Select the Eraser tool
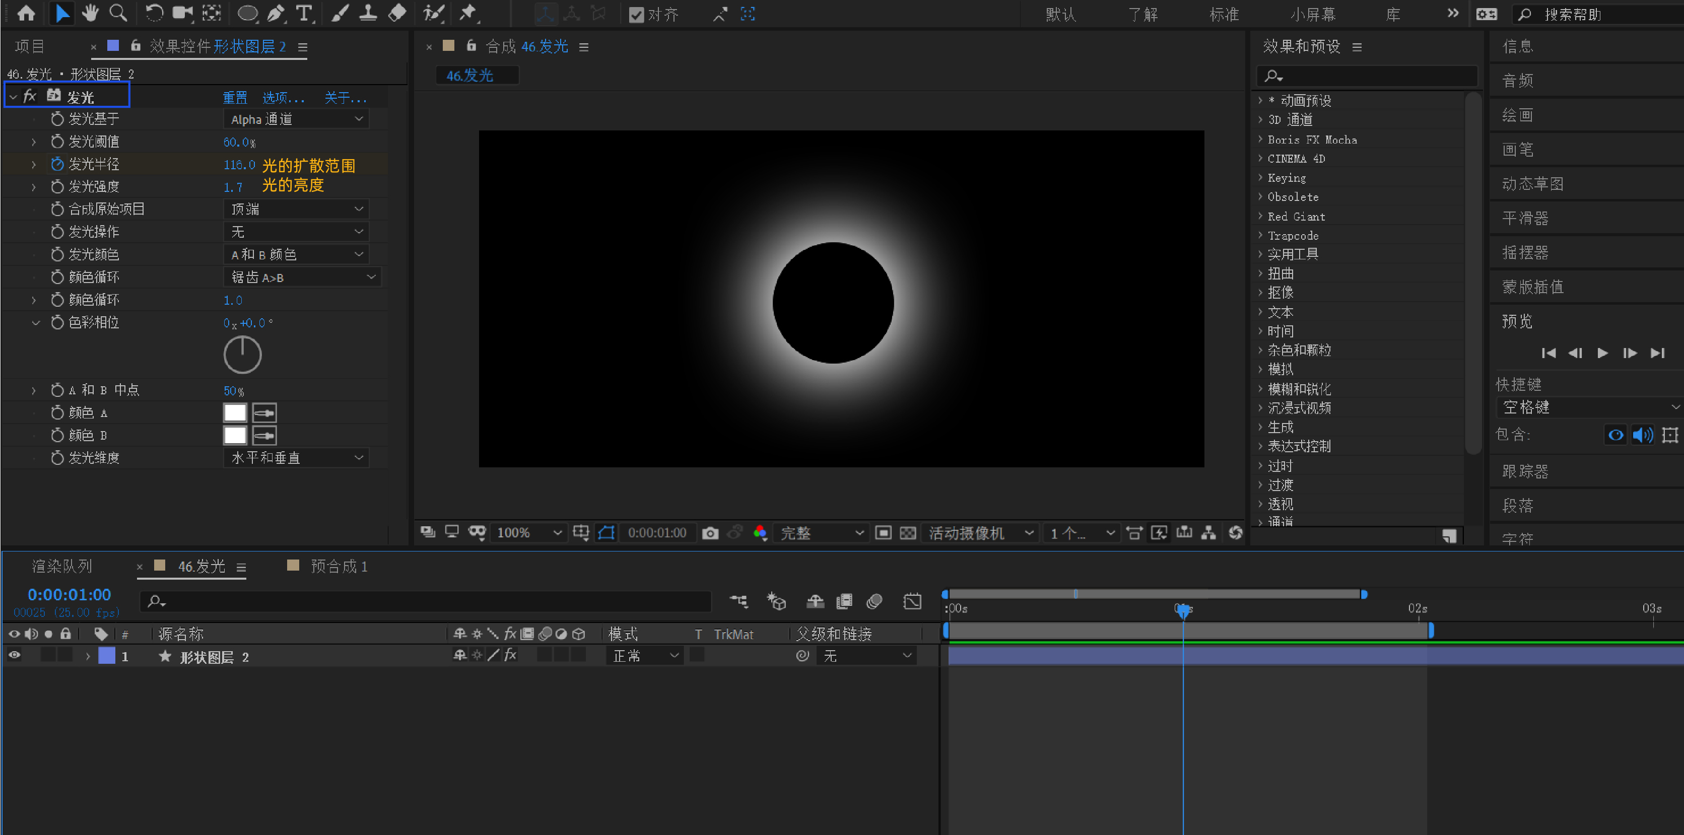Viewport: 1684px width, 835px height. pyautogui.click(x=397, y=13)
